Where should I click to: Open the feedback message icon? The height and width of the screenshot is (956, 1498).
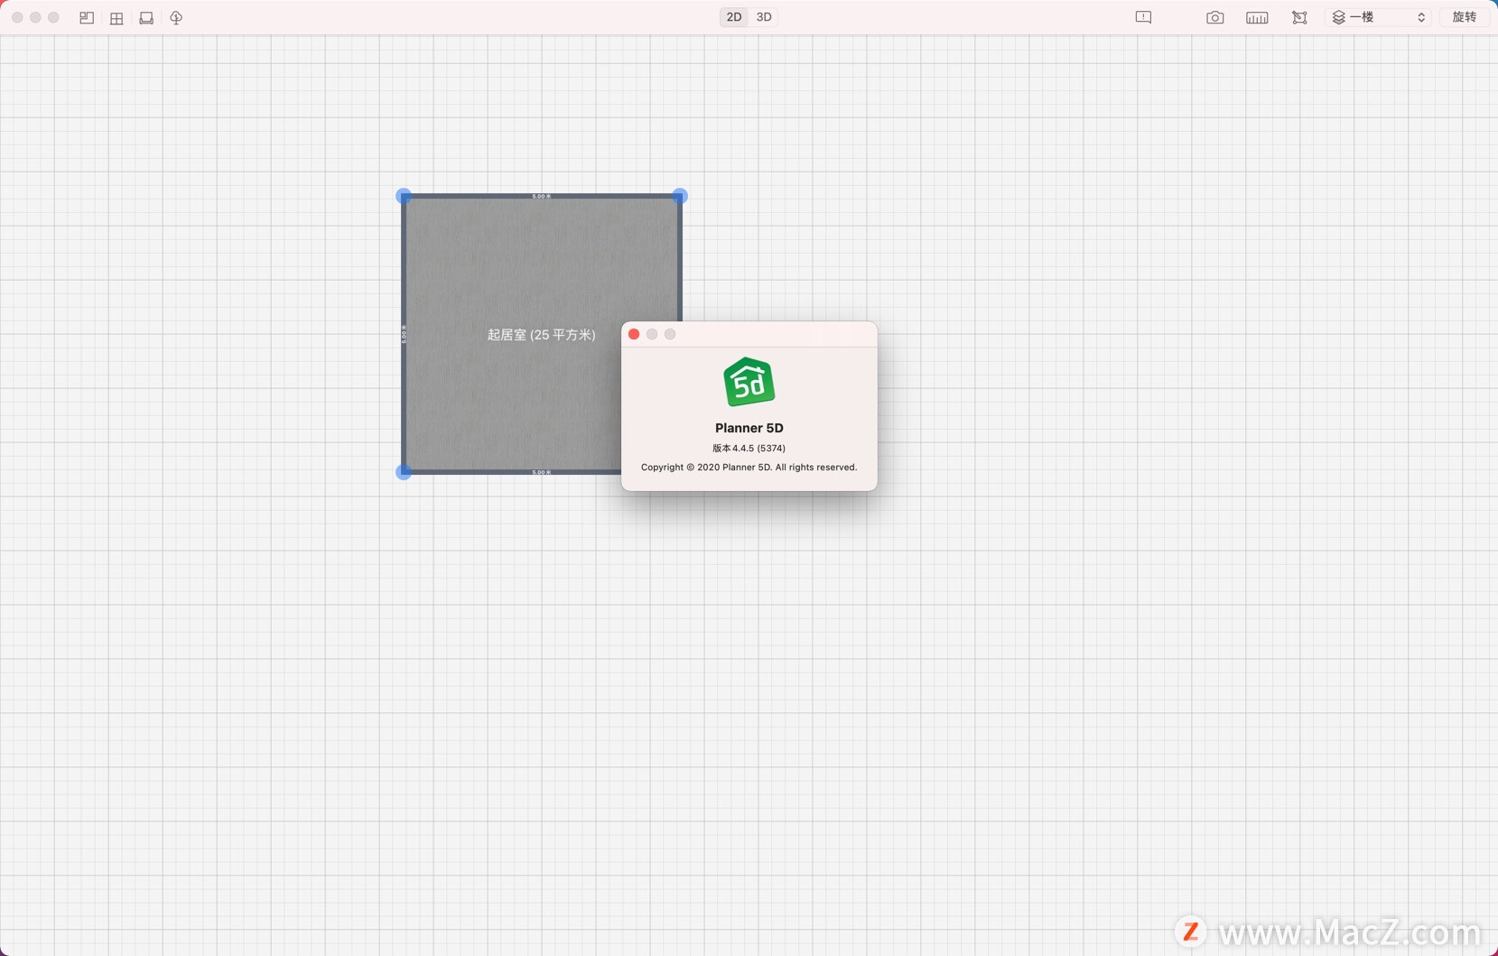(x=1143, y=17)
